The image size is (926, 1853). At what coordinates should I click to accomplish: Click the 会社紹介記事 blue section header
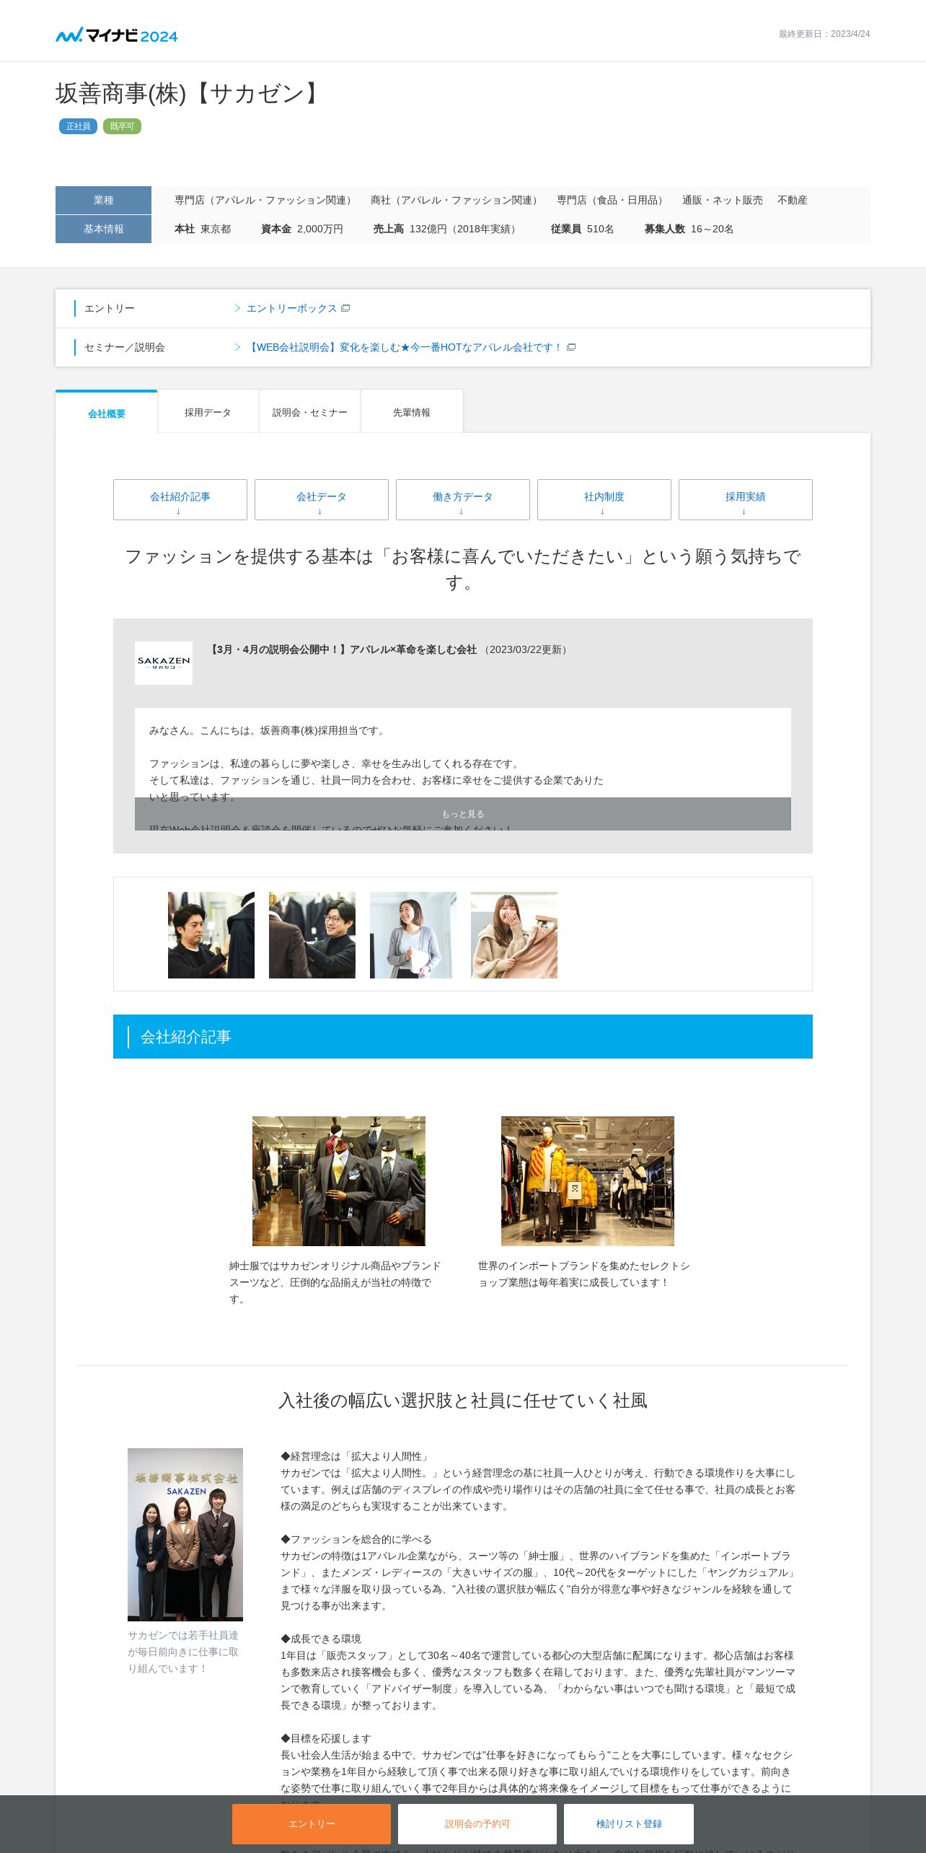coord(463,1037)
